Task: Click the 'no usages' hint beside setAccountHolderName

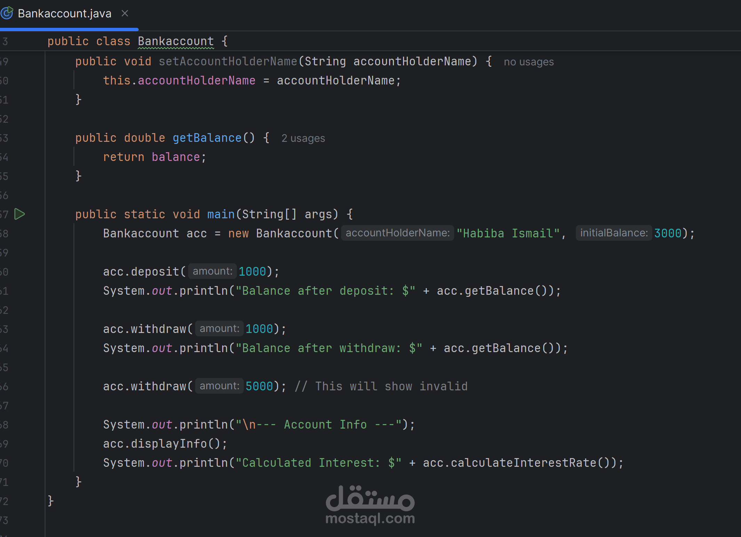Action: (529, 62)
